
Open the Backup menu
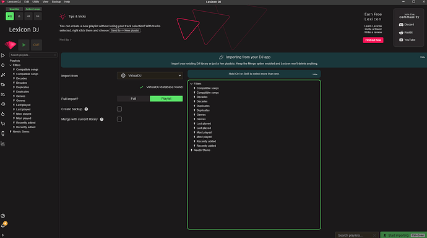coord(56,2)
